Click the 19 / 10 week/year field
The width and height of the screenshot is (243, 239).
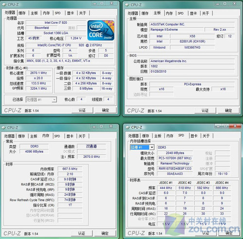coord(223,174)
